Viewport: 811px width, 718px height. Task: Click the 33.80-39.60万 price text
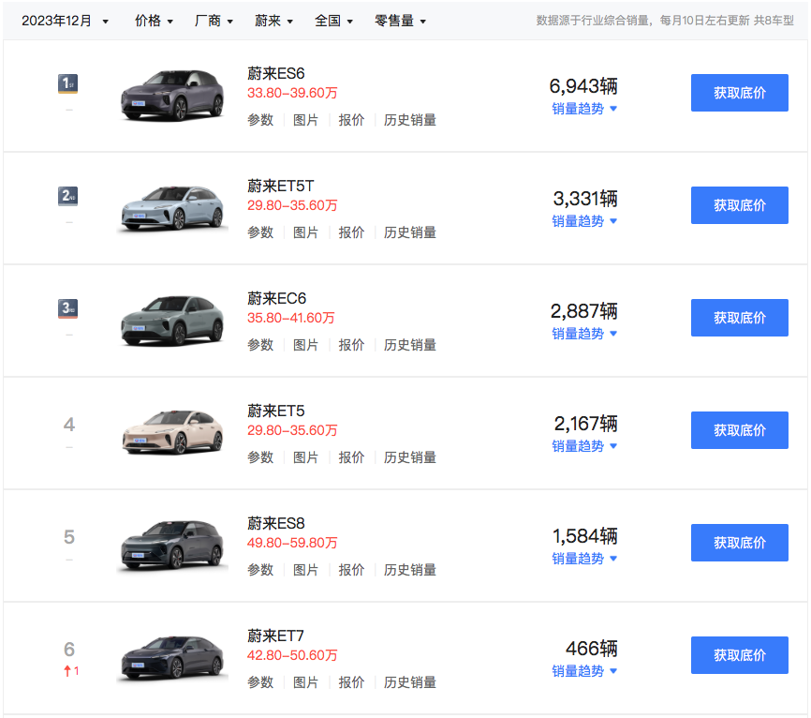tap(292, 93)
